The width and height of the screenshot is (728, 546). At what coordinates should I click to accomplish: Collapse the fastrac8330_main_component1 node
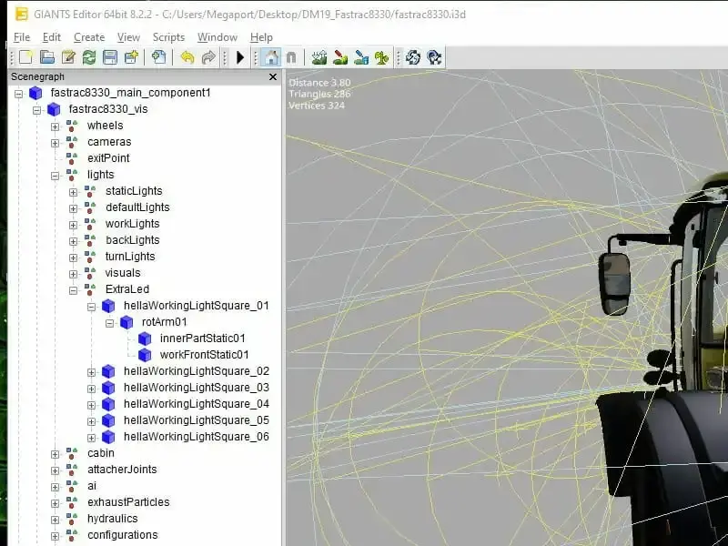[18, 94]
